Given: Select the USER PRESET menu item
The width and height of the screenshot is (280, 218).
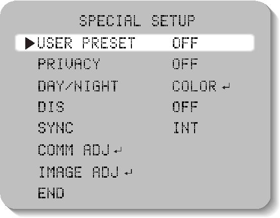Looking at the screenshot, I should [86, 43].
